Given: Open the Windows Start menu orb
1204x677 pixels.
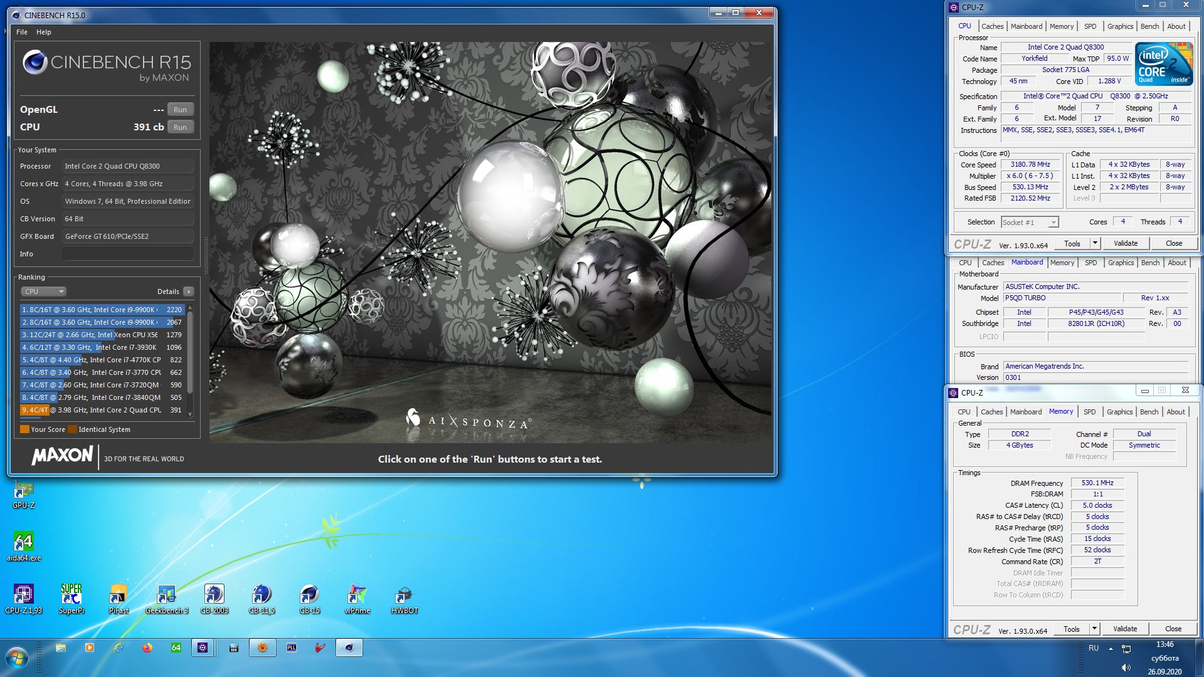Looking at the screenshot, I should [17, 658].
